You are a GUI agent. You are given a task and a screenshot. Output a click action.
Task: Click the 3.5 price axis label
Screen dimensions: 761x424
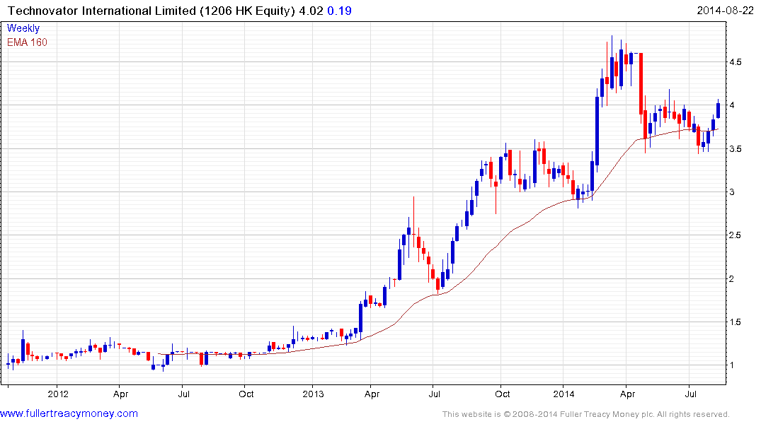(x=735, y=149)
